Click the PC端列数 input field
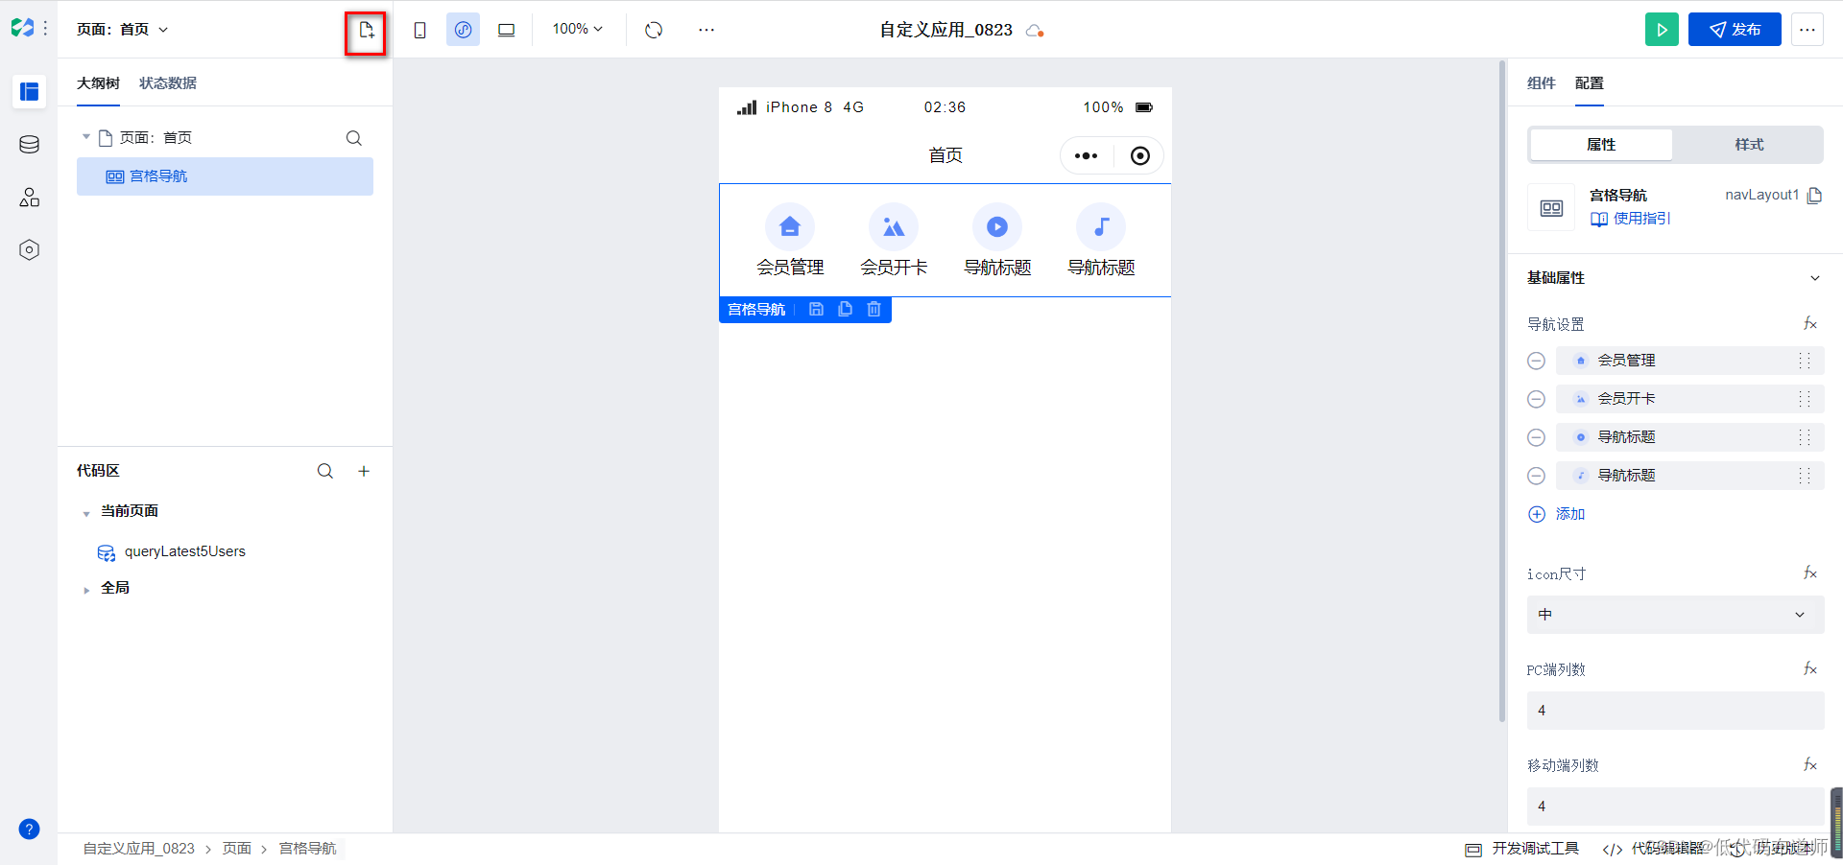Image resolution: width=1843 pixels, height=865 pixels. pyautogui.click(x=1675, y=711)
